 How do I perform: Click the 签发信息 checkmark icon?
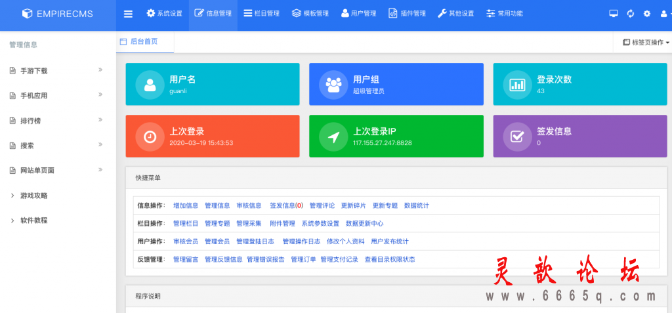coord(517,136)
